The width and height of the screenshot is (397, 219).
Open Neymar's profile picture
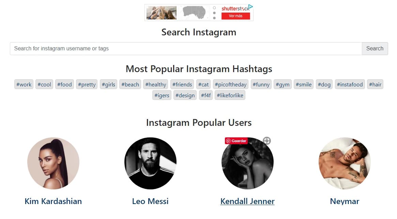[x=345, y=163]
